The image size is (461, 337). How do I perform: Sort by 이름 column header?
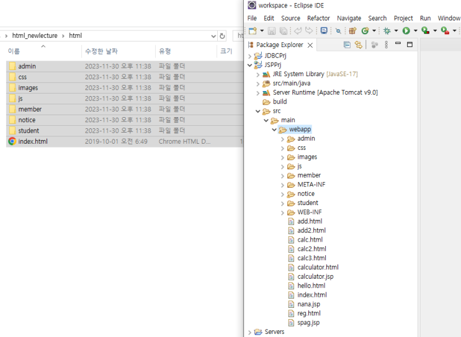tap(14, 51)
